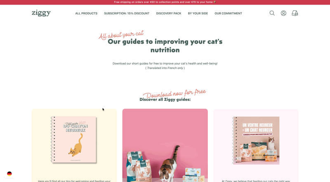Click the 'Discover all Ziggy guides' heading
This screenshot has width=330, height=182.
[165, 99]
